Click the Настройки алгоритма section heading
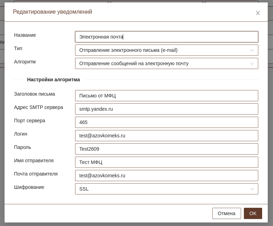Image resolution: width=273 pixels, height=226 pixels. 53,80
